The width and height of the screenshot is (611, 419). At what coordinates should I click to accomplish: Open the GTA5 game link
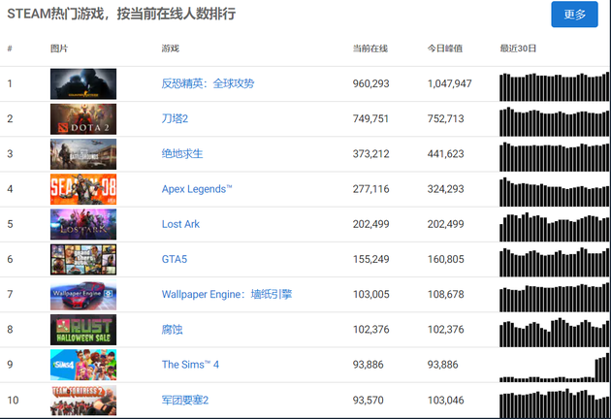click(x=175, y=259)
